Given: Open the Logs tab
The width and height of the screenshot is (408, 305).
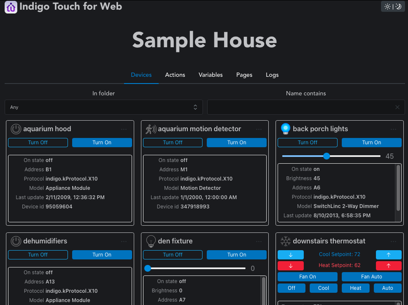Looking at the screenshot, I should [272, 75].
